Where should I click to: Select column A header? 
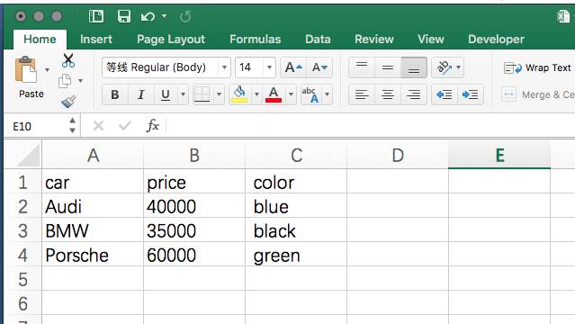[93, 155]
